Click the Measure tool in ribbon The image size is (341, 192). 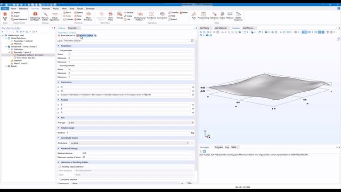(230, 15)
